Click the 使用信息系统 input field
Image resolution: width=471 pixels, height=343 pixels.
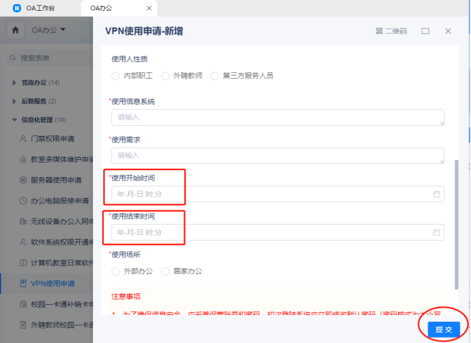coord(277,117)
